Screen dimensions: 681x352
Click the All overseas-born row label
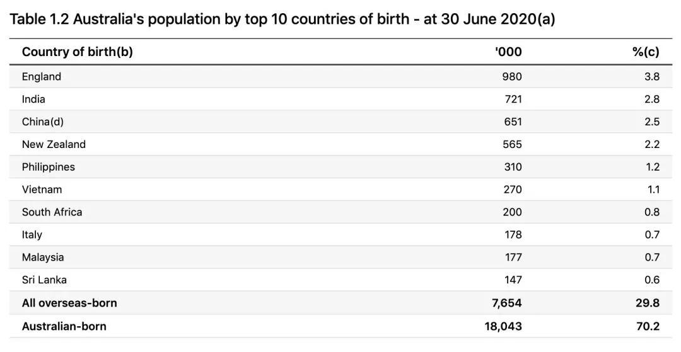coord(69,303)
